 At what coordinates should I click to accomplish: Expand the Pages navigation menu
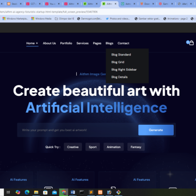[97, 43]
